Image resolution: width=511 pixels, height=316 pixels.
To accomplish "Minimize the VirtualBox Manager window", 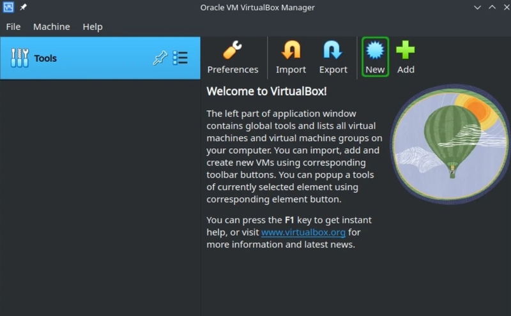I will pyautogui.click(x=477, y=7).
